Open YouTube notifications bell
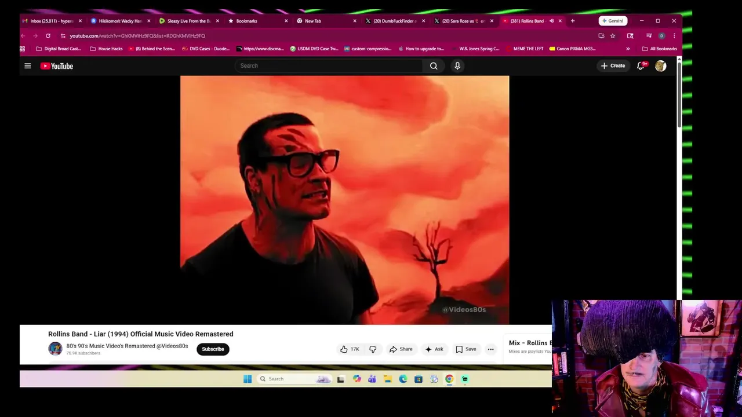 coord(641,66)
